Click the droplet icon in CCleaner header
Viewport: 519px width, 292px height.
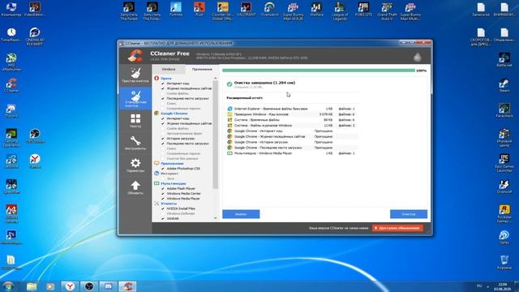418,57
